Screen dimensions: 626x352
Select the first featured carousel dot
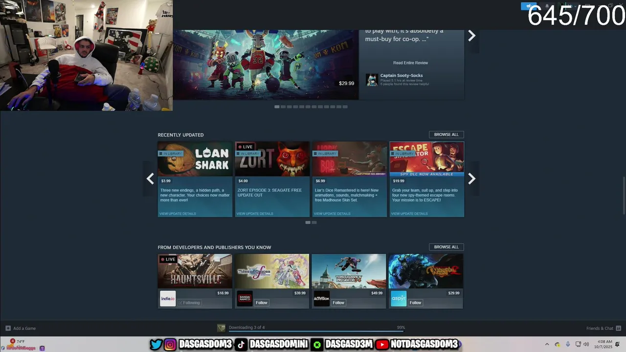pyautogui.click(x=277, y=107)
